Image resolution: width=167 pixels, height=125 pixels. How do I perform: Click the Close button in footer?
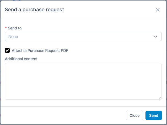pos(134,115)
